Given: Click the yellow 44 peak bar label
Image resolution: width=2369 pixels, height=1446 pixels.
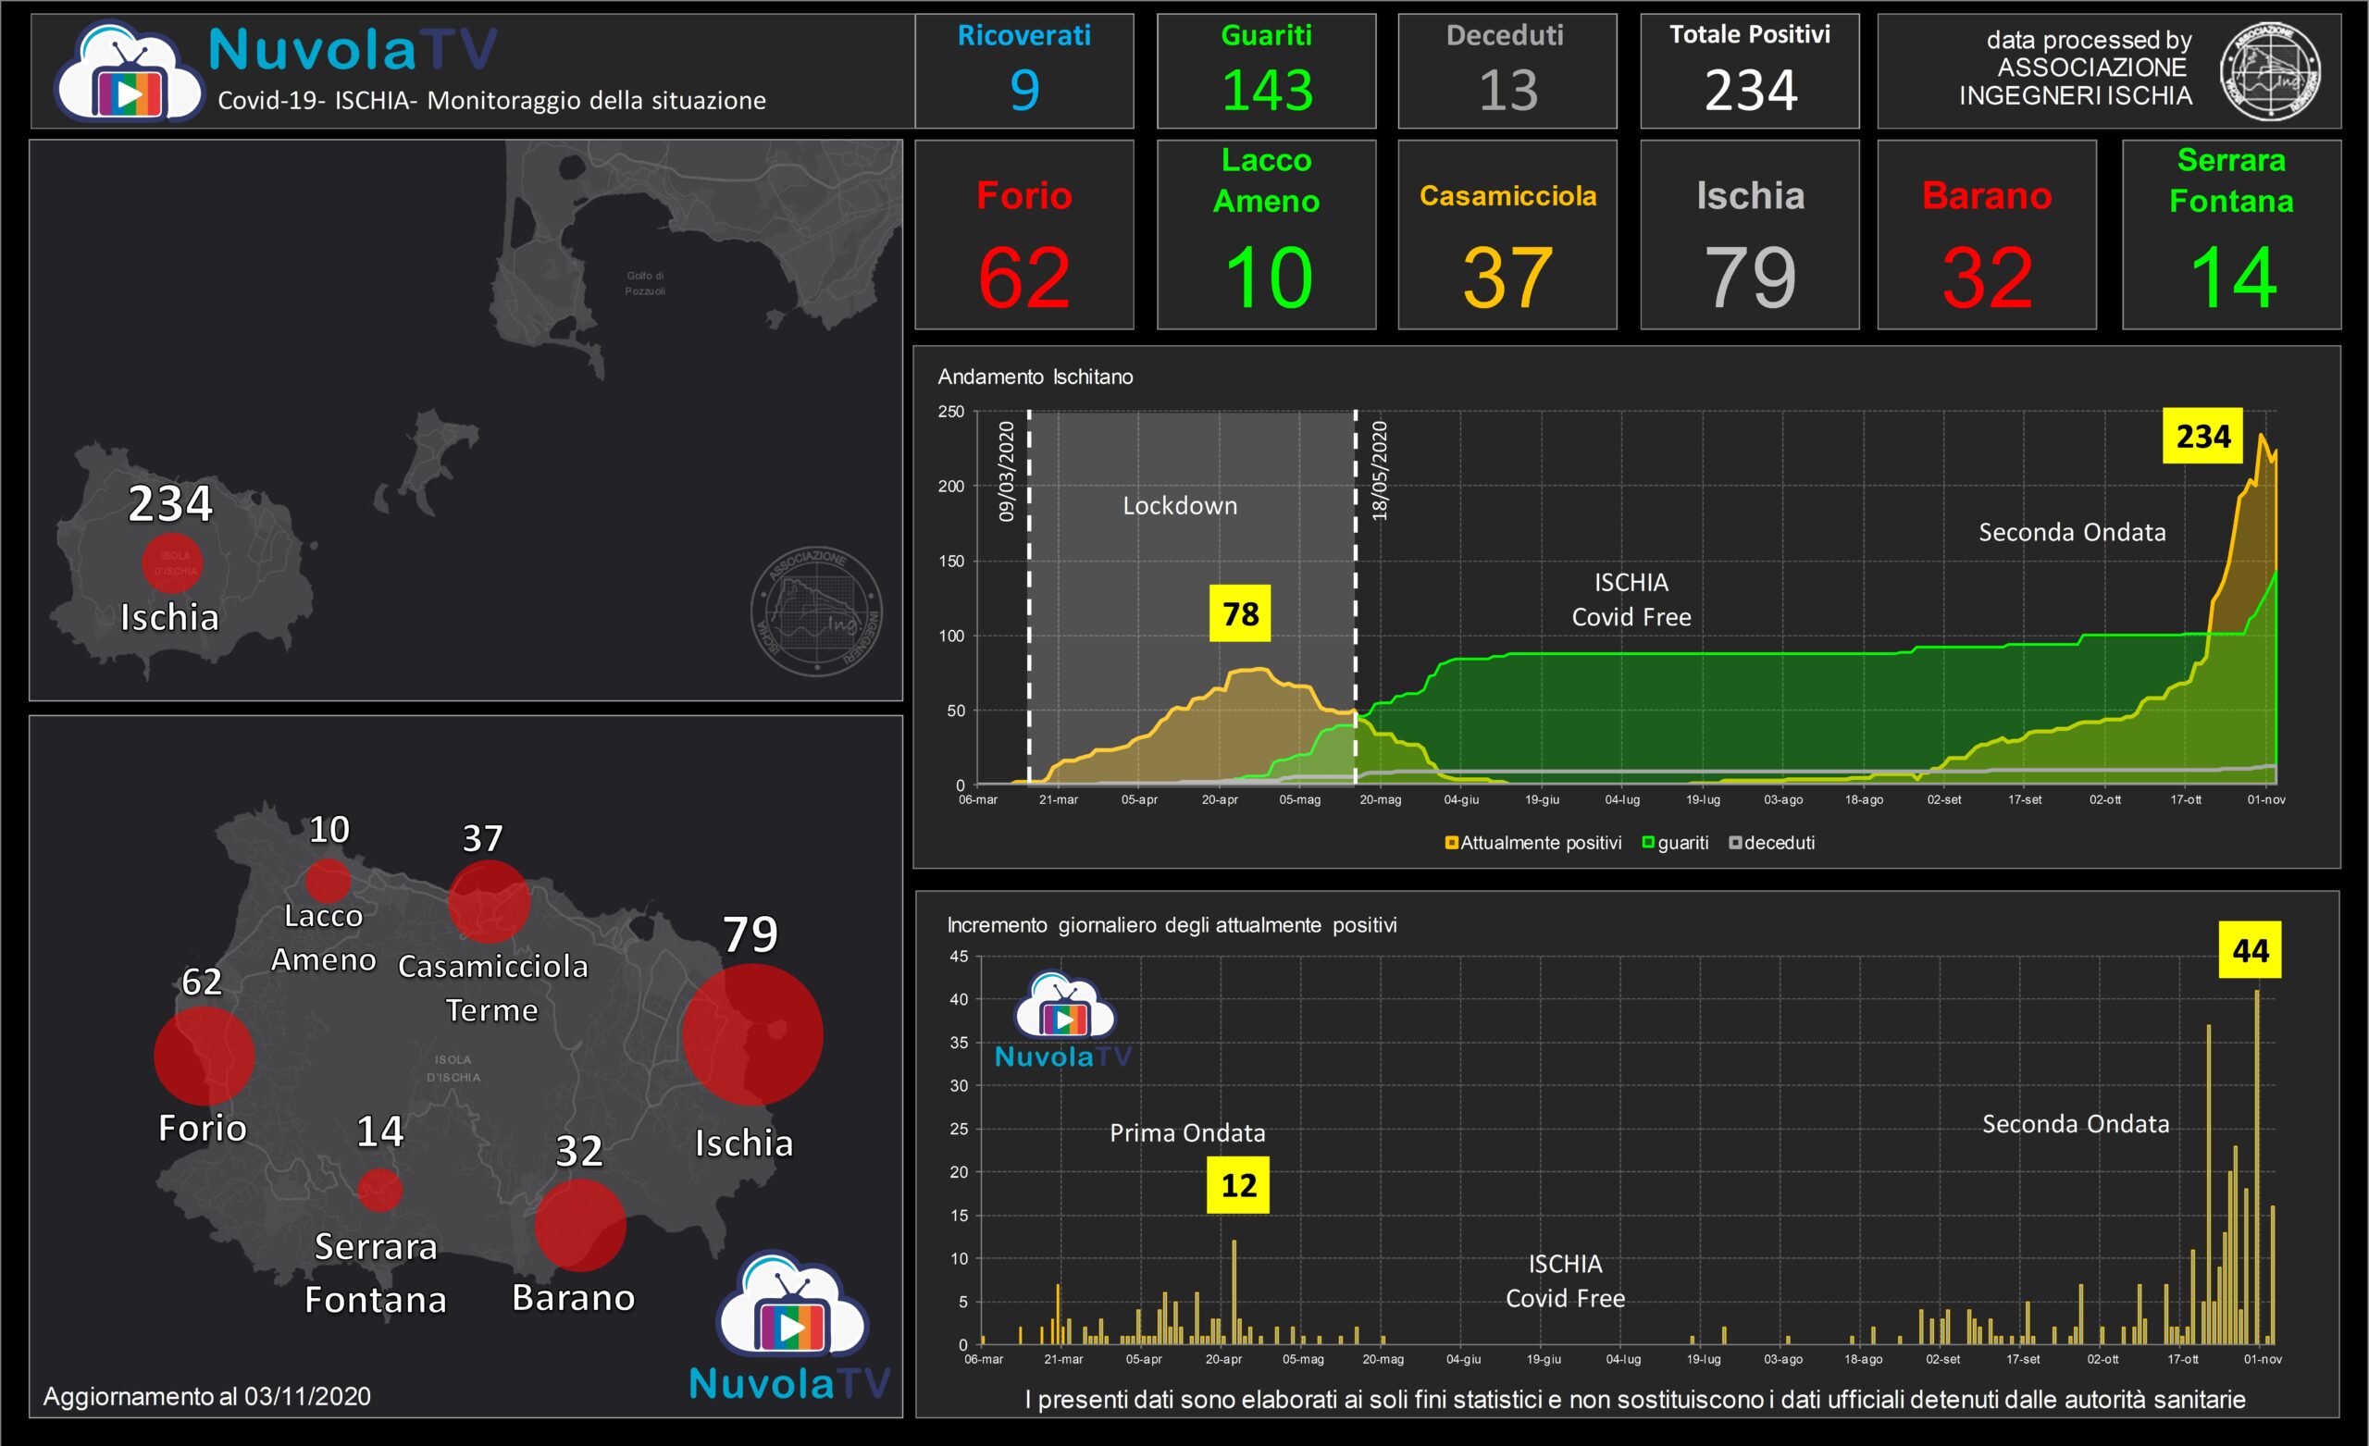Looking at the screenshot, I should (x=2249, y=951).
